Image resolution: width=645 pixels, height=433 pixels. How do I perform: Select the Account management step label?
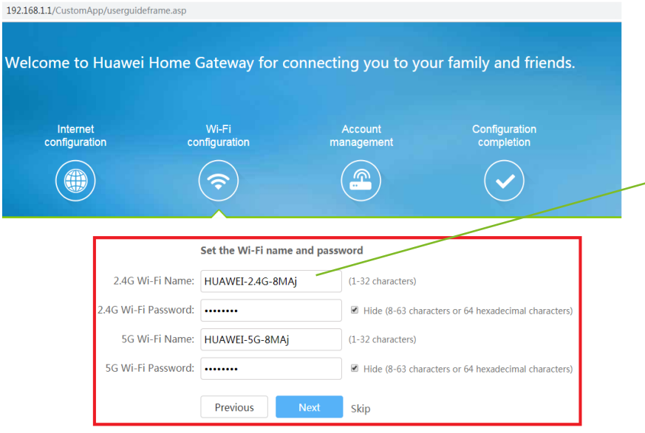(x=361, y=136)
